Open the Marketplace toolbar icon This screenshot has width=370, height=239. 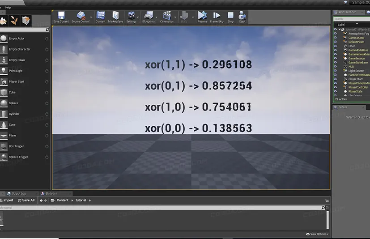tap(115, 17)
